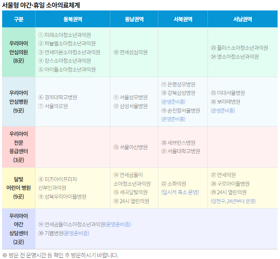280x259 pixels.
Task: Click (운영준비중) under 보라매병원
Action: [223, 111]
